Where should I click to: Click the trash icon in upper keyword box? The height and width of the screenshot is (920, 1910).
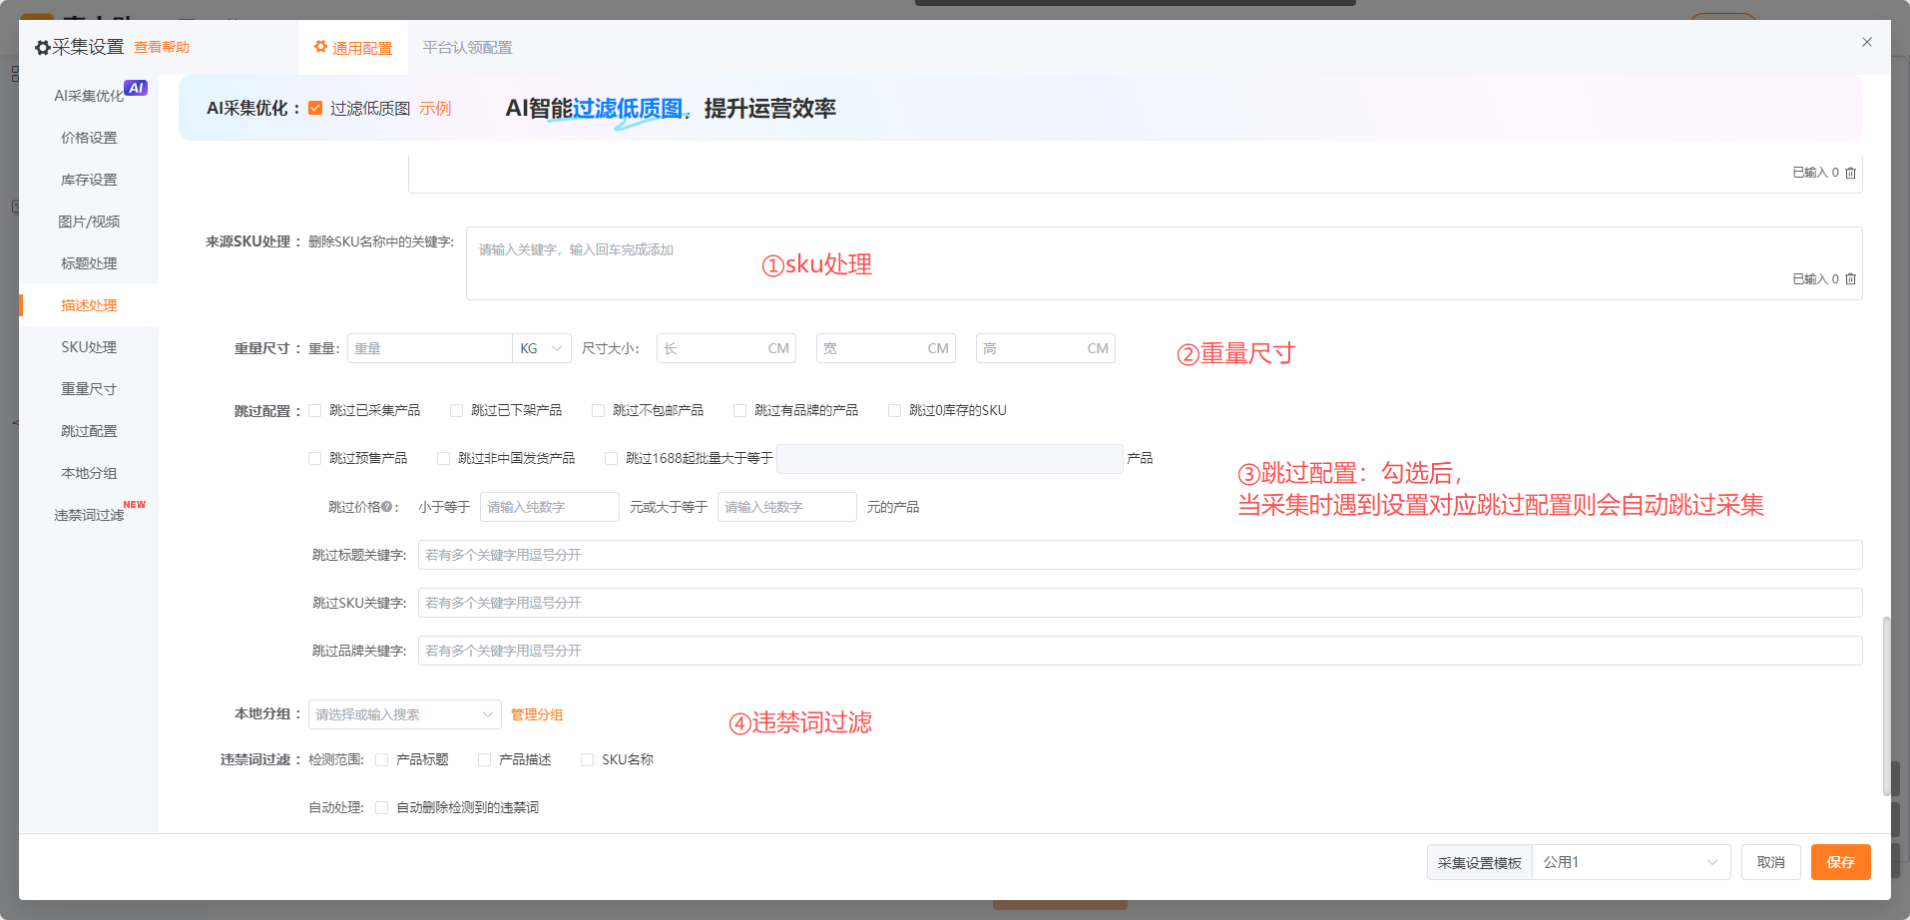click(1850, 173)
